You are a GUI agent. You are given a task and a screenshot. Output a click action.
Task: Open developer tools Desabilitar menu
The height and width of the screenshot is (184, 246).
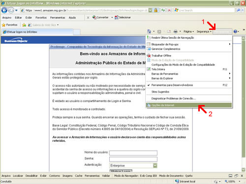pyautogui.click(x=31, y=176)
